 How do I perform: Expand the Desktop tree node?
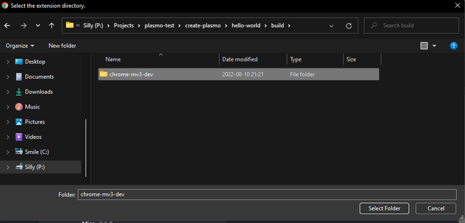[8, 62]
